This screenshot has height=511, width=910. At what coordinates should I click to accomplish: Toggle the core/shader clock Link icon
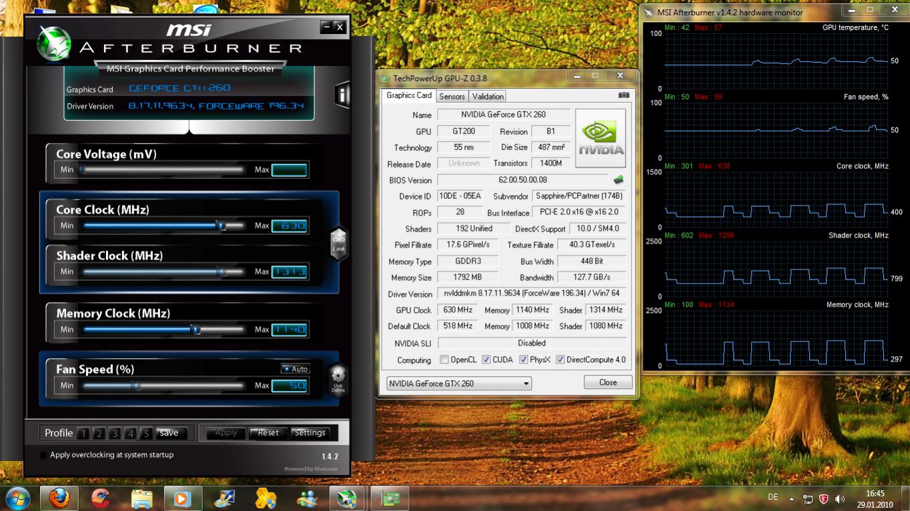[x=339, y=243]
